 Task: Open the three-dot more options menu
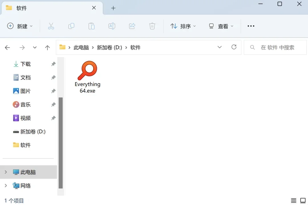pyautogui.click(x=251, y=26)
